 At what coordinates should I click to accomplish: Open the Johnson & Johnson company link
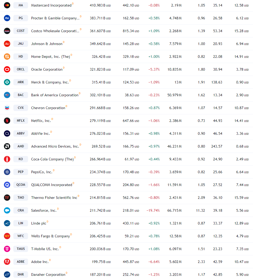[x=47, y=44]
